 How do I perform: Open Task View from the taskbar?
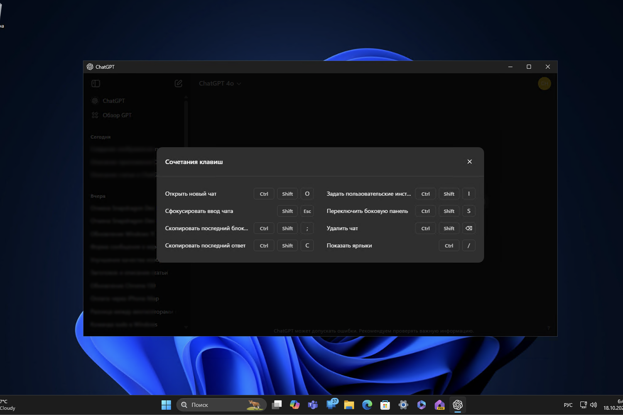point(277,405)
